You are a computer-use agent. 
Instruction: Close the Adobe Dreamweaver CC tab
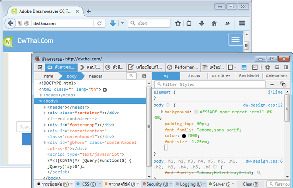coord(77,11)
